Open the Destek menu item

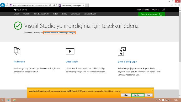tap(64, 14)
